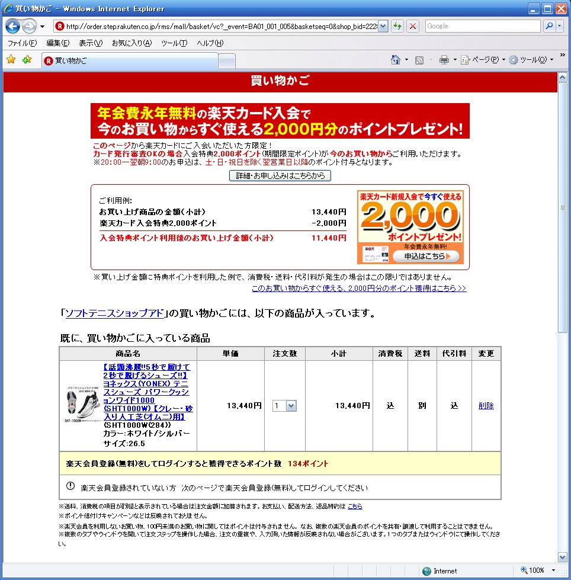Open the search provider options dropdown

(560, 26)
